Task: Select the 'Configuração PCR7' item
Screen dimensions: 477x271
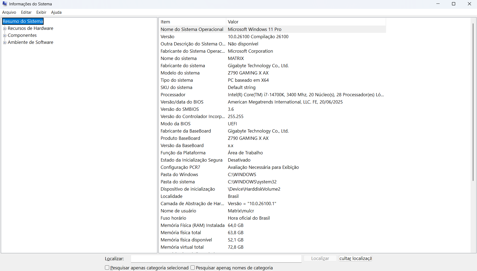Action: pyautogui.click(x=180, y=167)
